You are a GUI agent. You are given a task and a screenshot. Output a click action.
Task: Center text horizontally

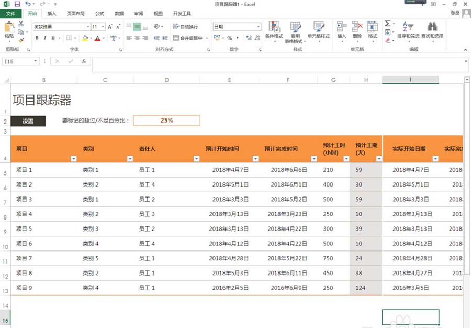click(137, 38)
